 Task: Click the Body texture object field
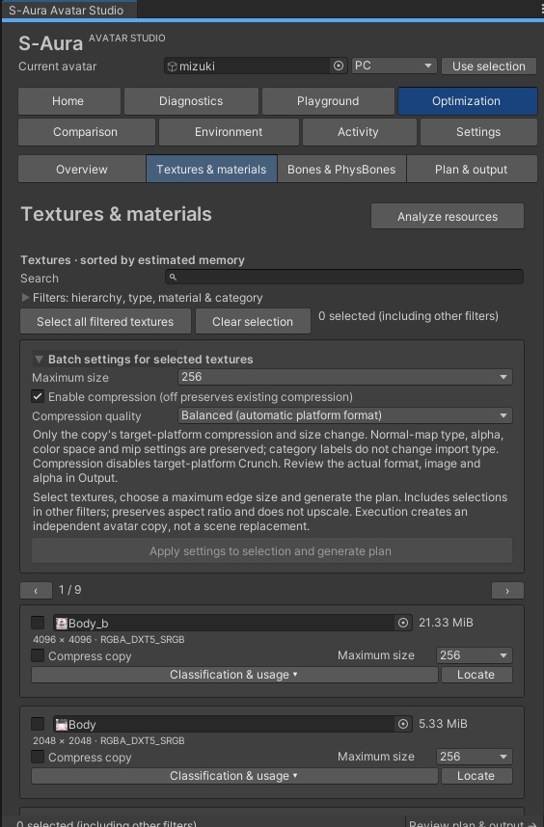coord(232,724)
